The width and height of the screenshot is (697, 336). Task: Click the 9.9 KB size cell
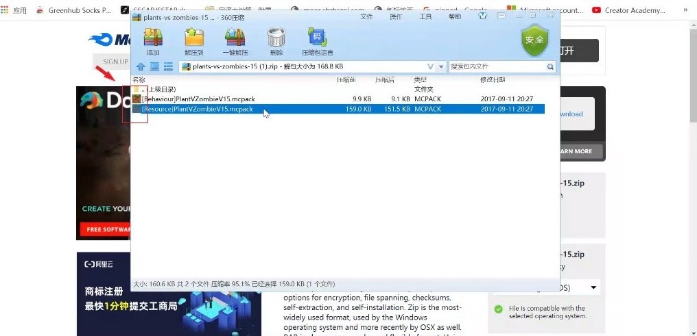tap(362, 99)
